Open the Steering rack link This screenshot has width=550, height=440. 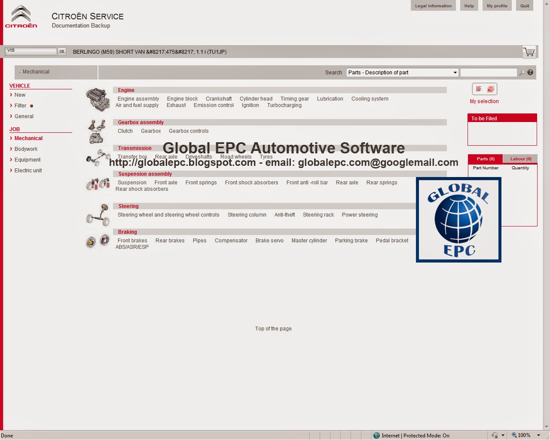[x=318, y=215]
